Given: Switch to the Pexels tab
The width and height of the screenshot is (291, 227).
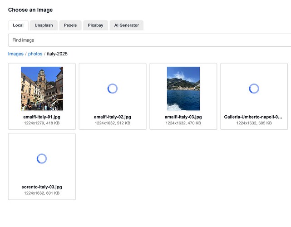Looking at the screenshot, I should [x=70, y=25].
